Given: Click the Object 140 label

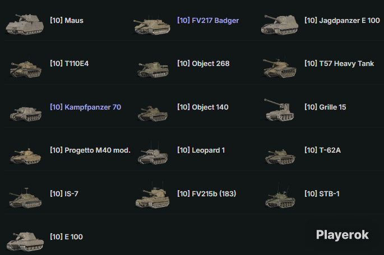Looking at the screenshot, I should pos(203,107).
